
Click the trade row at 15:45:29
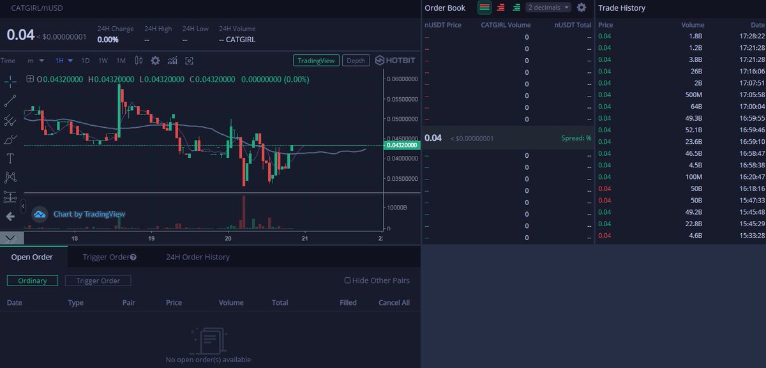point(680,224)
